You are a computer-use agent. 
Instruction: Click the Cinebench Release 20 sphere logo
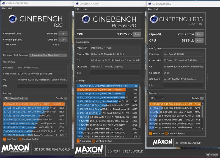click(x=86, y=19)
